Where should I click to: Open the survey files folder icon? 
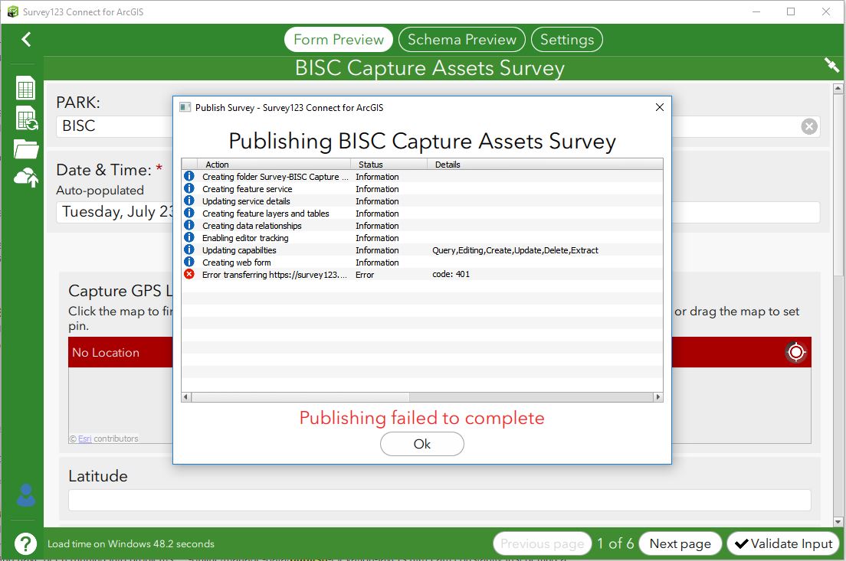coord(26,148)
